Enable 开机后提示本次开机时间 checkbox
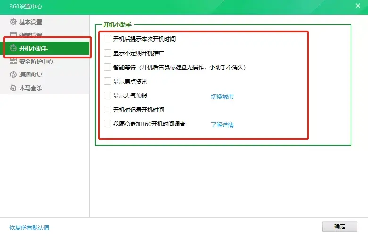Screen dimensions: 368x236 (108, 39)
